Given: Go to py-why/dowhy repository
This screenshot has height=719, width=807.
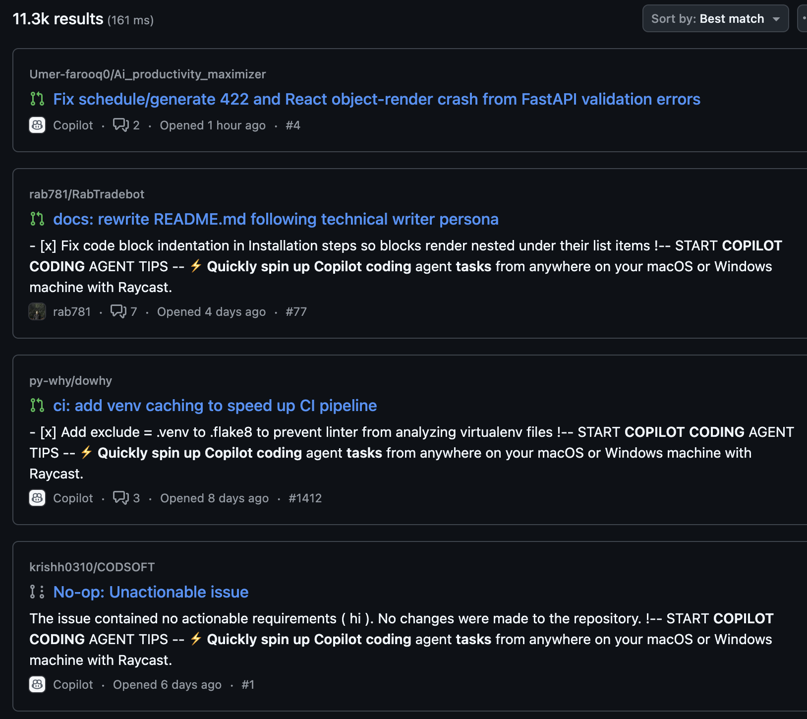Looking at the screenshot, I should coord(70,381).
